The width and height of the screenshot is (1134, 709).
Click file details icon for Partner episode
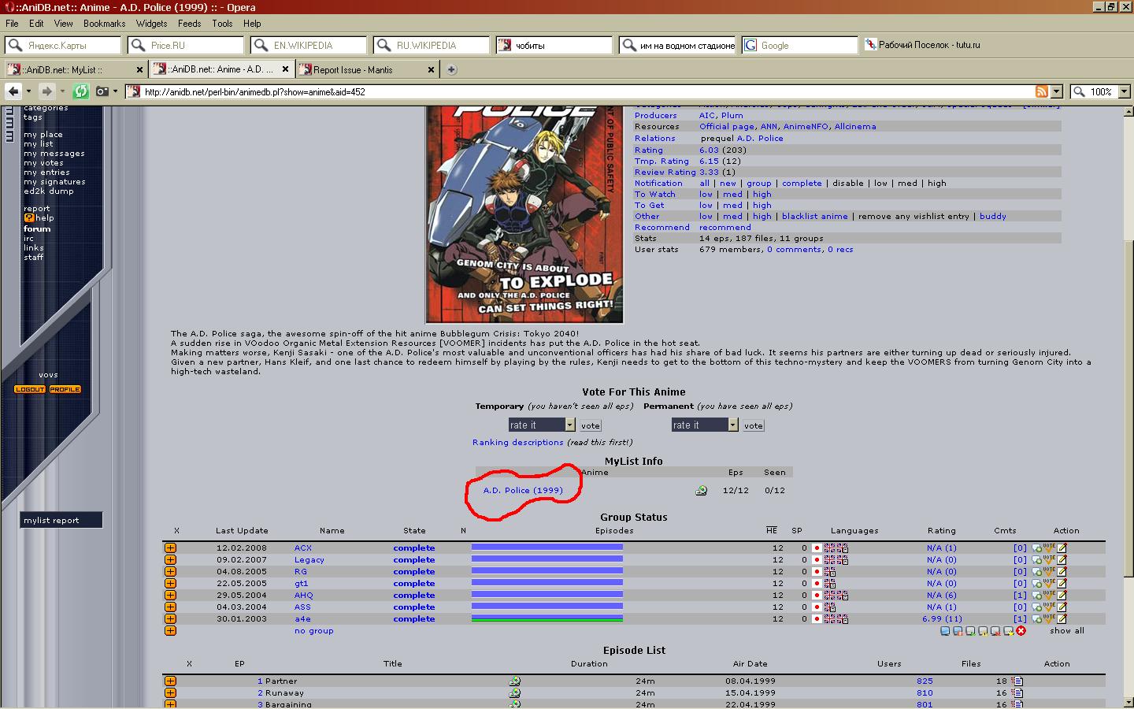coord(1017,681)
